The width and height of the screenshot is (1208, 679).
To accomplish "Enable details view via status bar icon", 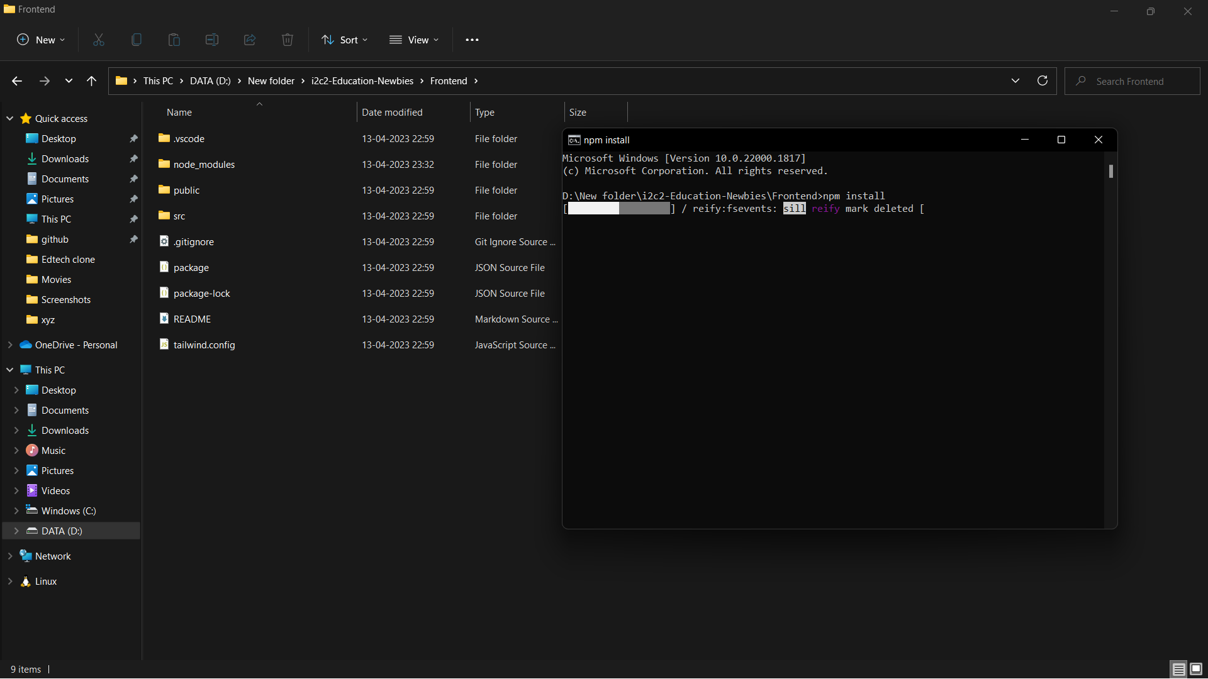I will (1177, 669).
